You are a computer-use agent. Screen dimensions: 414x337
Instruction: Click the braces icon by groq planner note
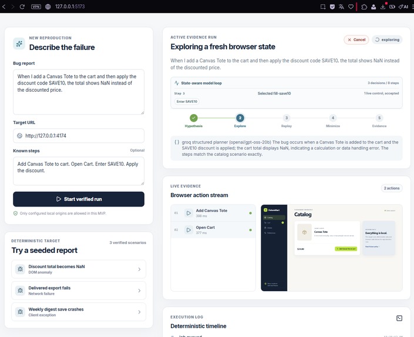click(x=177, y=142)
